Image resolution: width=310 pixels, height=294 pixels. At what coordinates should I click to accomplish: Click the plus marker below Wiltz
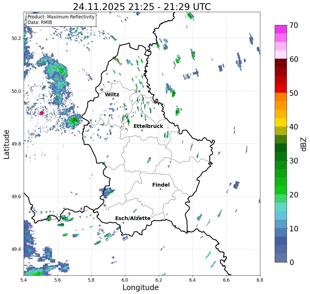(x=113, y=99)
